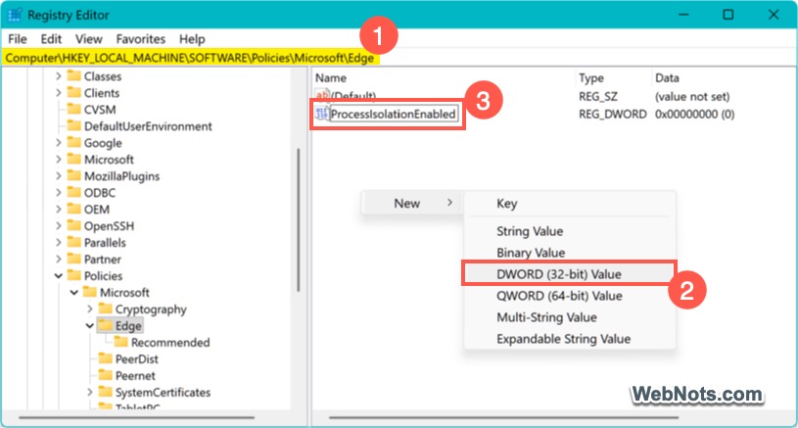Select the CVSM folder icon
Image resolution: width=798 pixels, height=428 pixels.
pyautogui.click(x=74, y=110)
